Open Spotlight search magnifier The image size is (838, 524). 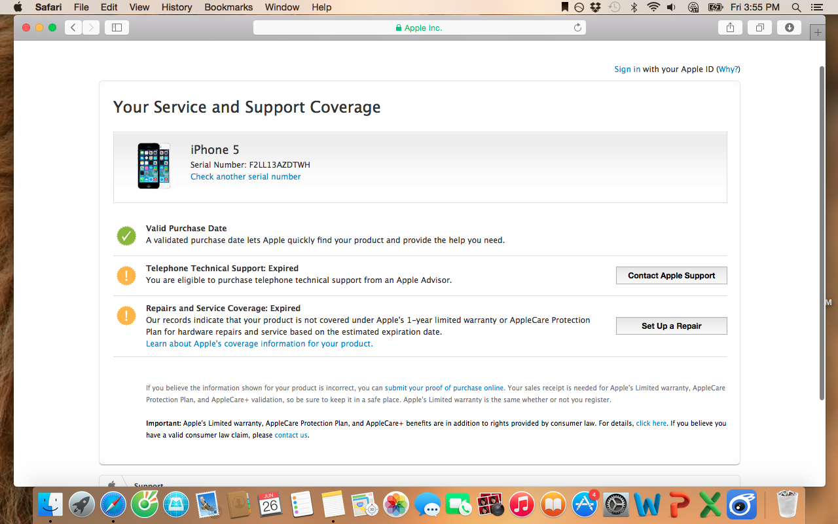[796, 7]
